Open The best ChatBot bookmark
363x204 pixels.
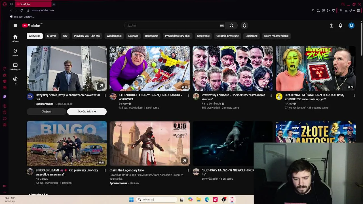[22, 17]
